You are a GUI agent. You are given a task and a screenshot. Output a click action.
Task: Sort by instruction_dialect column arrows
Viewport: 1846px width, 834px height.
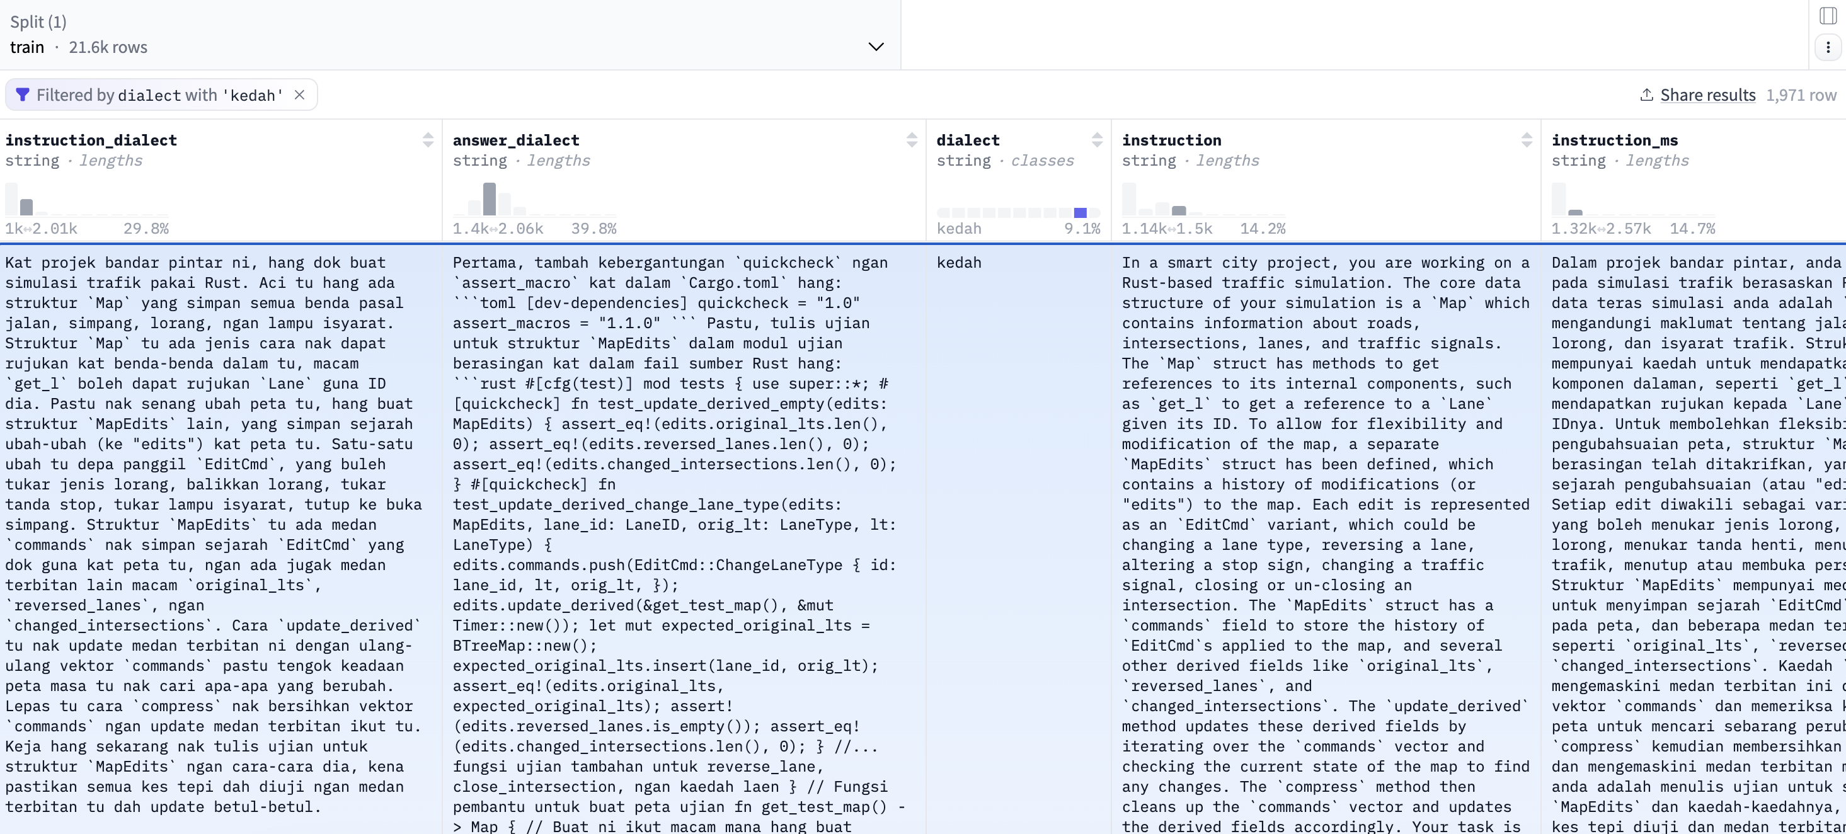tap(428, 140)
